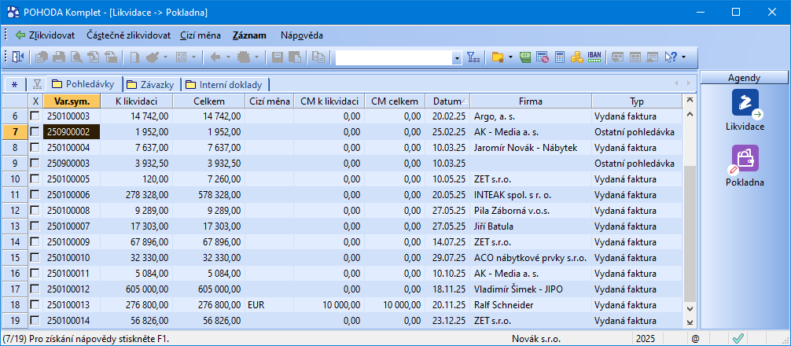
Task: Select the checkbox for Jiří Batula row
Action: 35,226
